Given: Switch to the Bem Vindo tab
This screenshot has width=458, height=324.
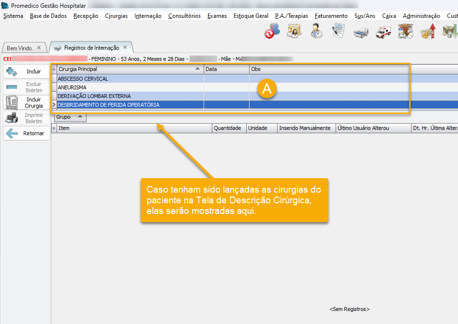Looking at the screenshot, I should [20, 48].
